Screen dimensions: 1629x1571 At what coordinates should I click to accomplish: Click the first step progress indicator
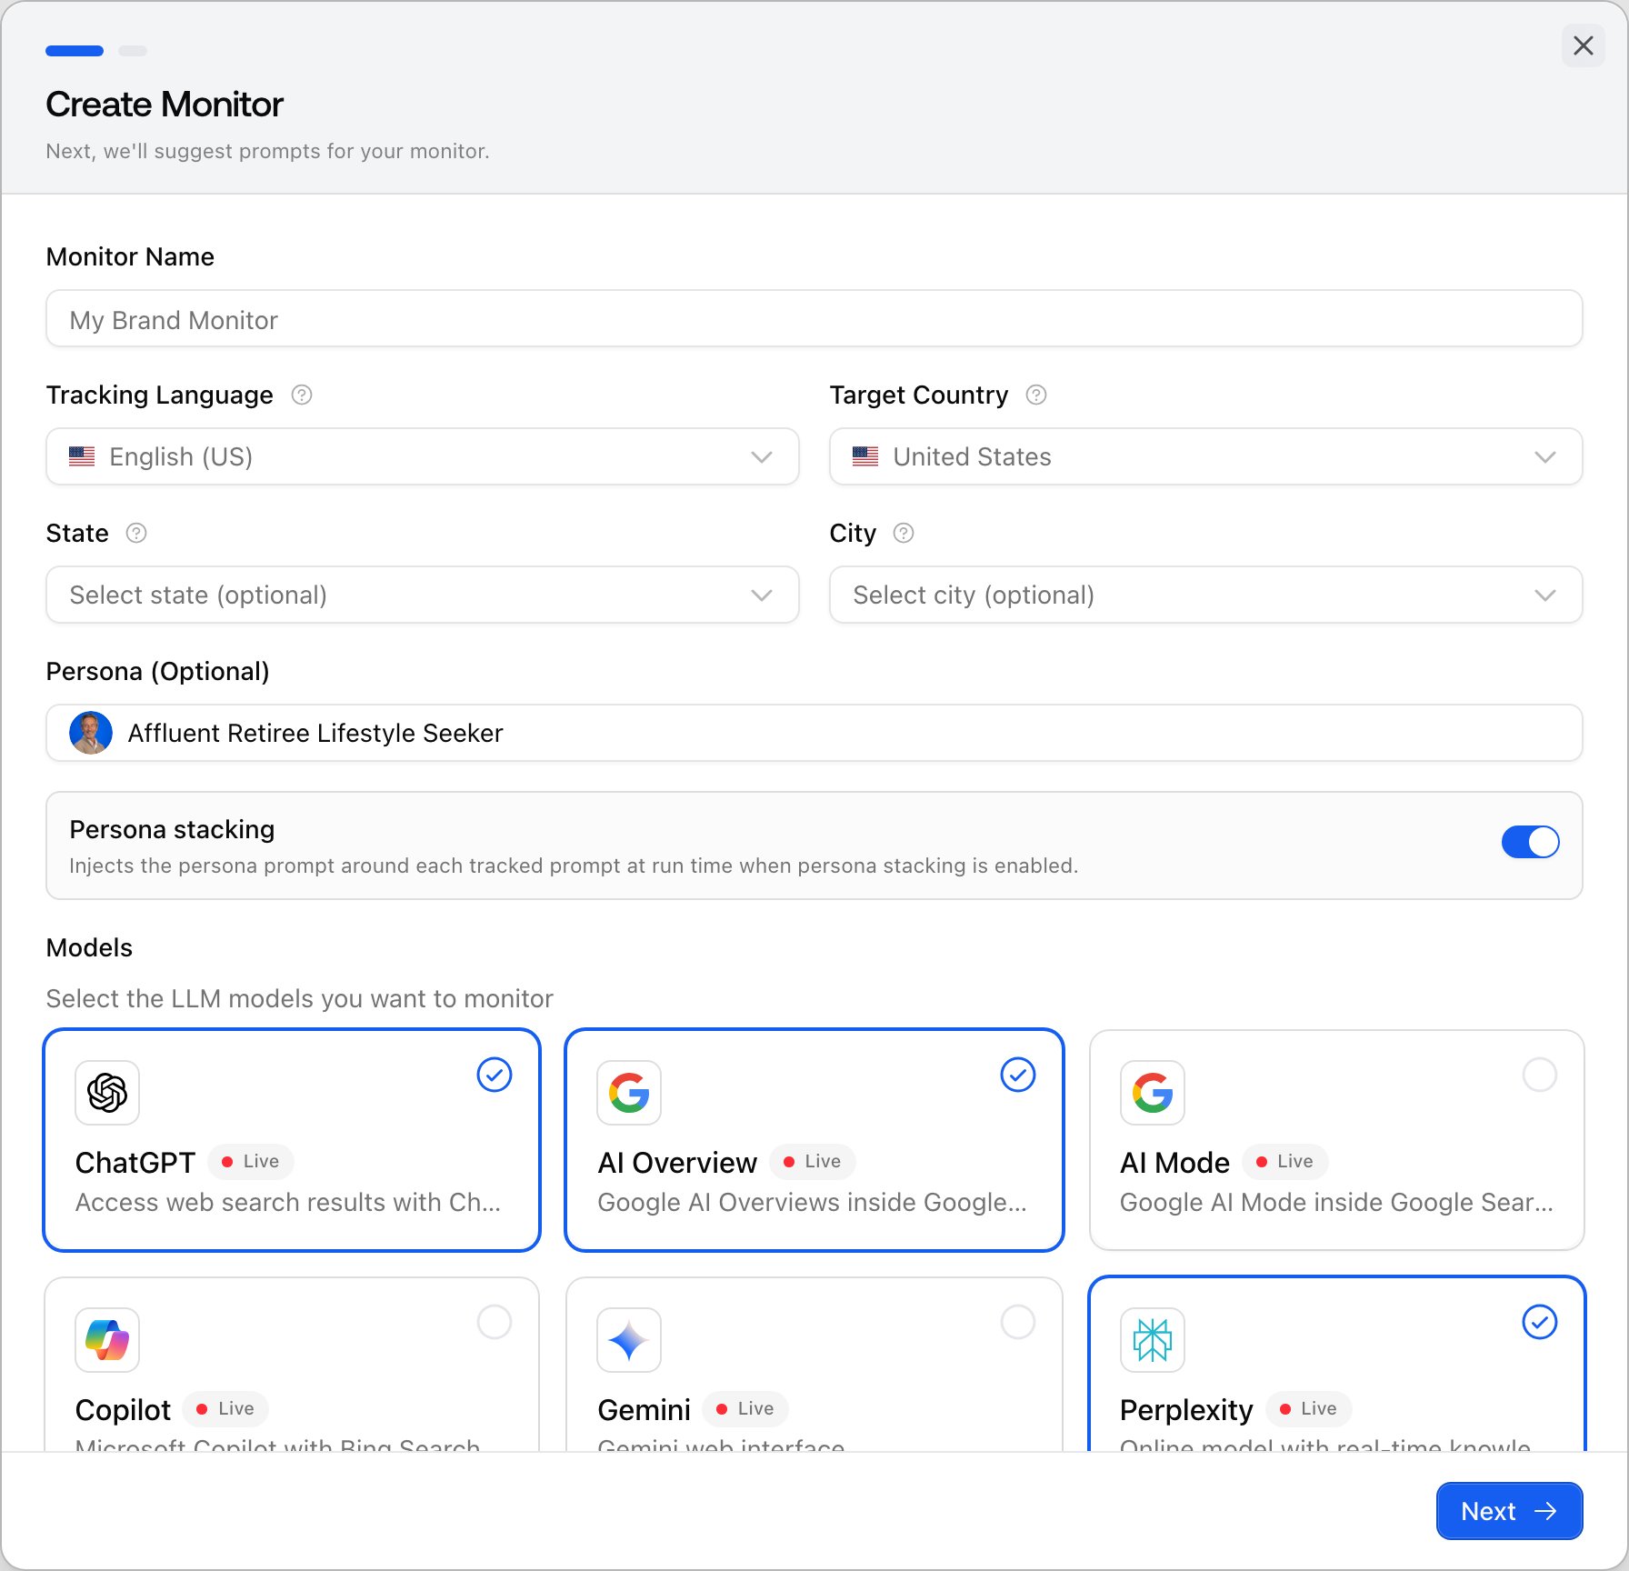(75, 51)
